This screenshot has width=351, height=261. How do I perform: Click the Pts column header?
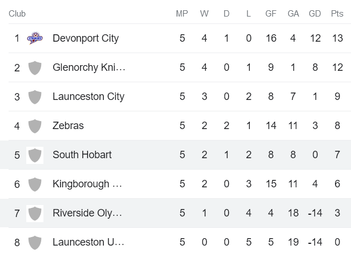point(337,14)
